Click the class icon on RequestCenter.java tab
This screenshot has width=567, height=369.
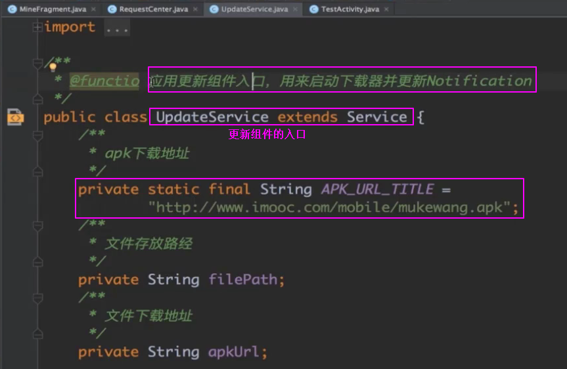[112, 9]
